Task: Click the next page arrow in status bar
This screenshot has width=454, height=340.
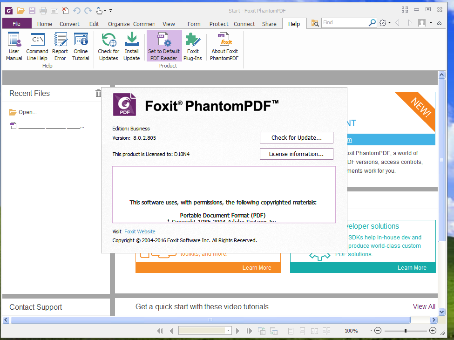Action: pos(238,331)
